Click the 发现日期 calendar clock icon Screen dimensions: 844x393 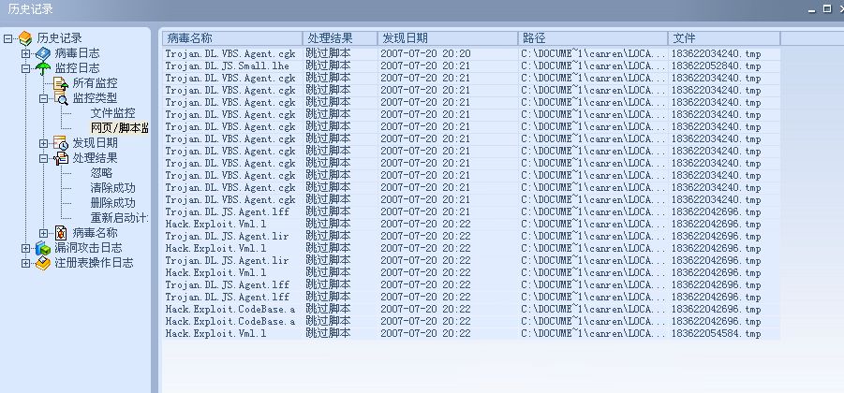coord(61,143)
